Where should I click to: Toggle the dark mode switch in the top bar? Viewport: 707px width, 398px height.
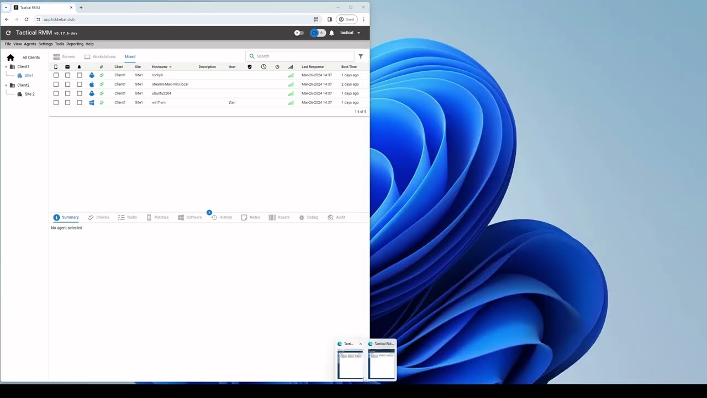tap(299, 33)
